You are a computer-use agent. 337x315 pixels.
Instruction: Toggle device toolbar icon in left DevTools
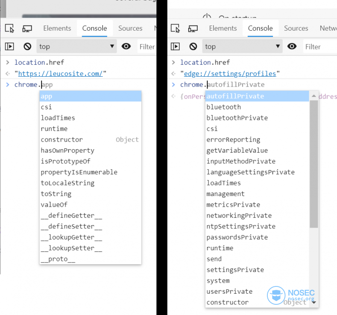(x=27, y=28)
